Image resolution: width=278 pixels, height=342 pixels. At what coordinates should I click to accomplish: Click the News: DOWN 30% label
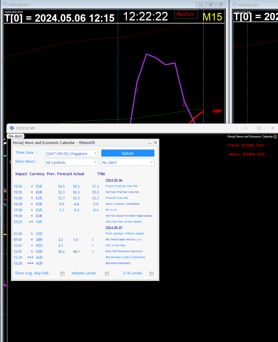point(247,154)
